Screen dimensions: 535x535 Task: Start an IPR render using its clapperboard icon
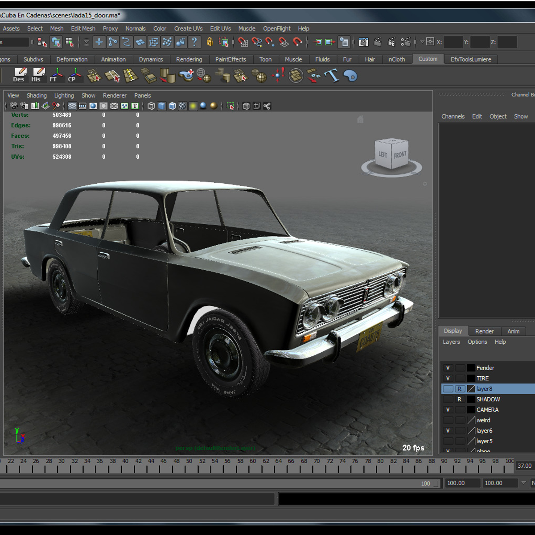[x=391, y=42]
